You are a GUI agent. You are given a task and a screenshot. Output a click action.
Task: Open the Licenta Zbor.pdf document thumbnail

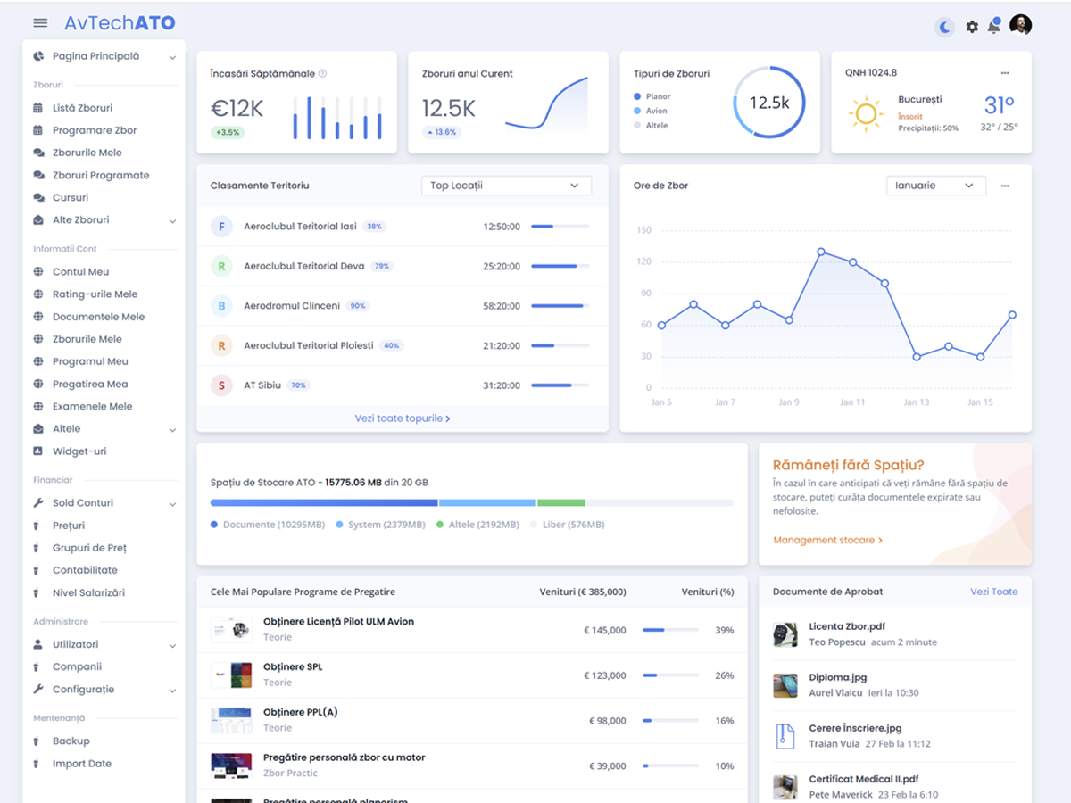click(x=785, y=634)
